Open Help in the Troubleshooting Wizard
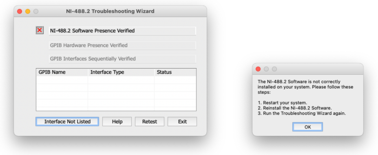378x155 pixels. (117, 122)
